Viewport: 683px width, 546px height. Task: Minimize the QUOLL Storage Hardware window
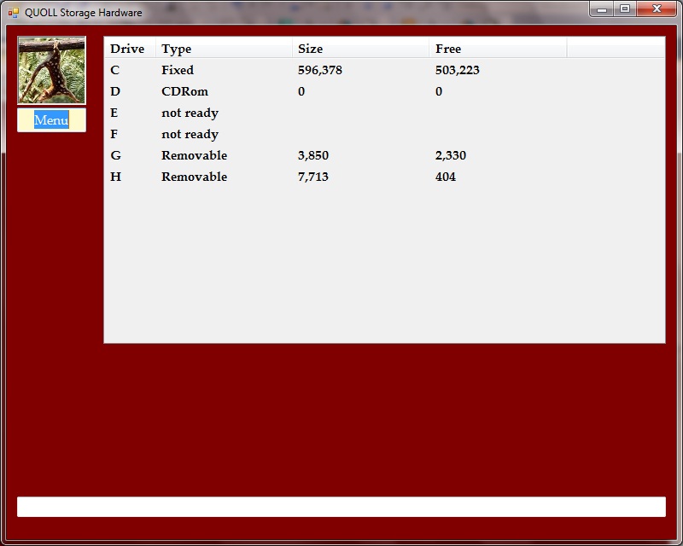click(x=603, y=9)
